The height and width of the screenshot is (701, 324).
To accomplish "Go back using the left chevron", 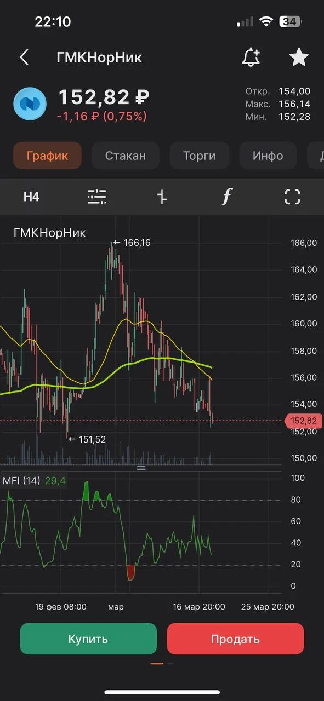I will click(24, 57).
